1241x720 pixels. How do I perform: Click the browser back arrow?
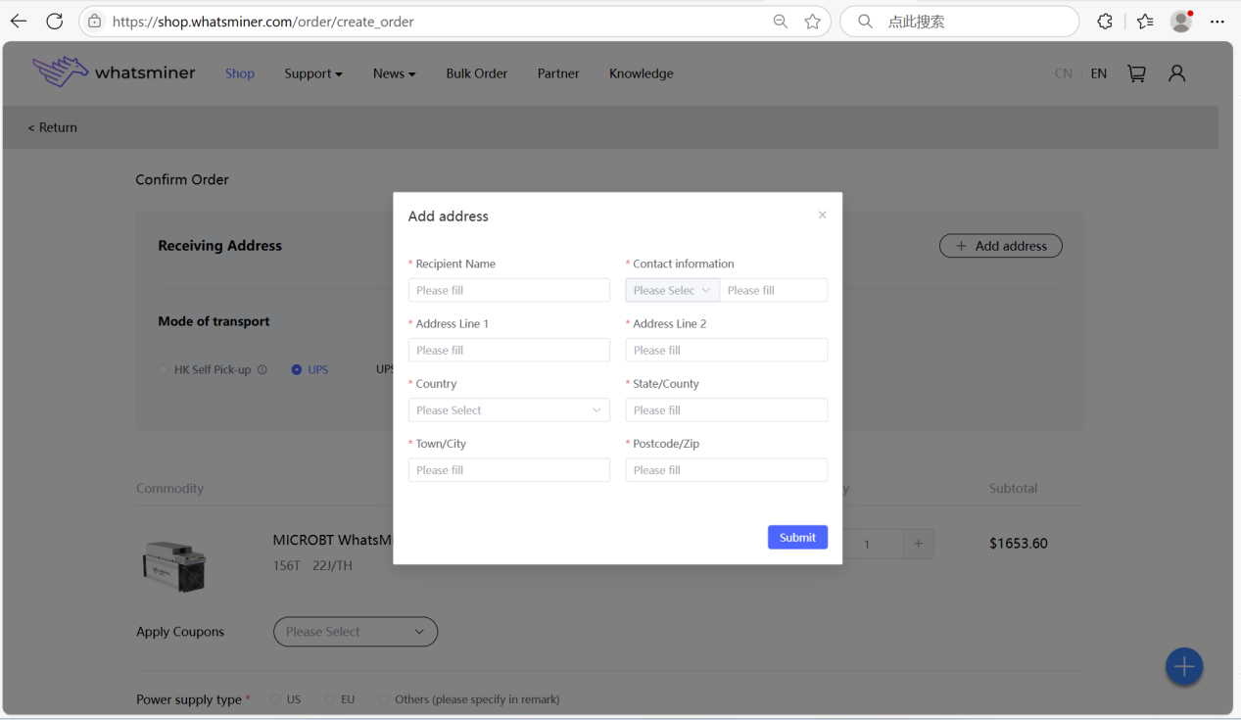point(19,21)
